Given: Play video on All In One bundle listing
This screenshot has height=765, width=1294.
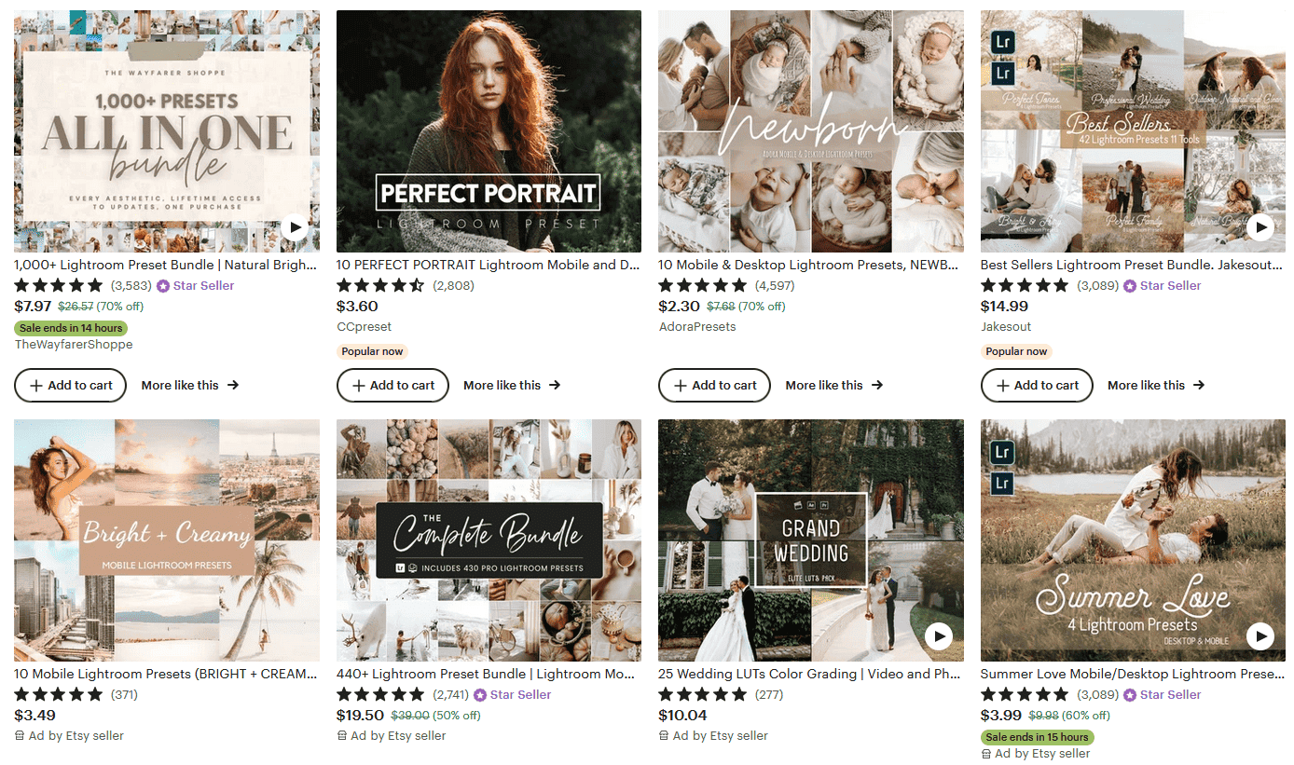Looking at the screenshot, I should coord(295,226).
